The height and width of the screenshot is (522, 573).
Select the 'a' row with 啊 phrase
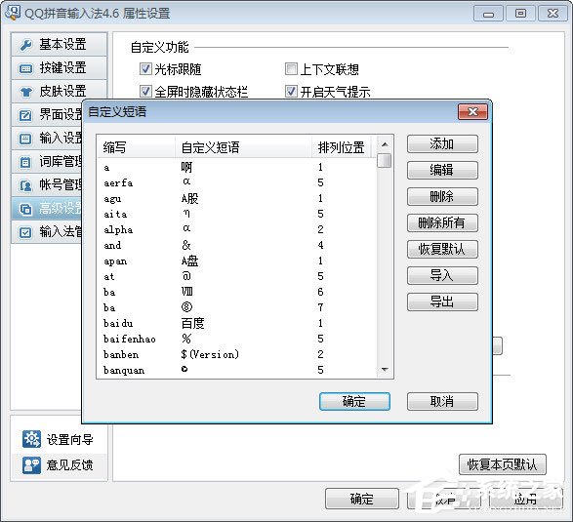(x=237, y=167)
